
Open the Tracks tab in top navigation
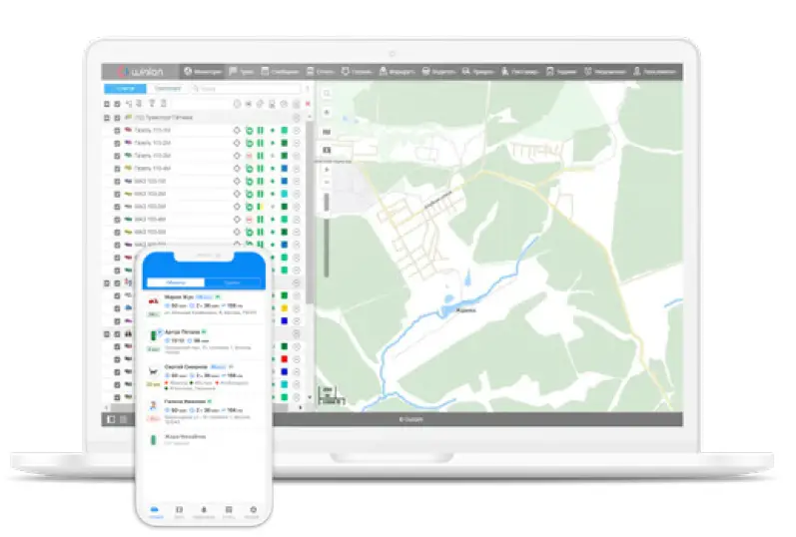click(240, 72)
